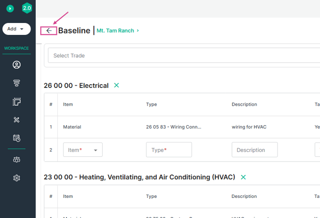Viewport: 320px width, 218px height.
Task: Click the back arrow next to Baseline
Action: [49, 31]
